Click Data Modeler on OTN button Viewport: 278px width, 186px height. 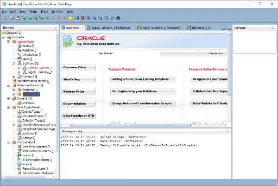(78, 115)
